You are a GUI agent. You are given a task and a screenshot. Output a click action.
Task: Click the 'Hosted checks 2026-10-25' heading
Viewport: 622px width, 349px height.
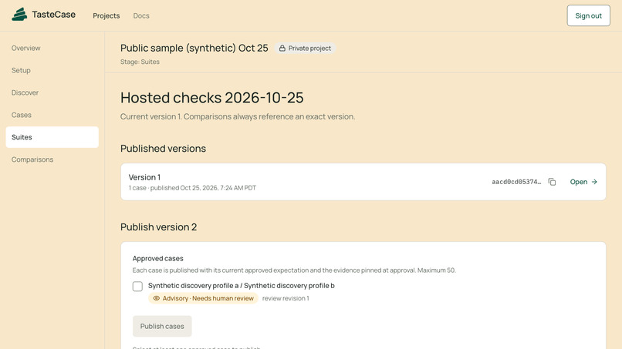pyautogui.click(x=211, y=97)
